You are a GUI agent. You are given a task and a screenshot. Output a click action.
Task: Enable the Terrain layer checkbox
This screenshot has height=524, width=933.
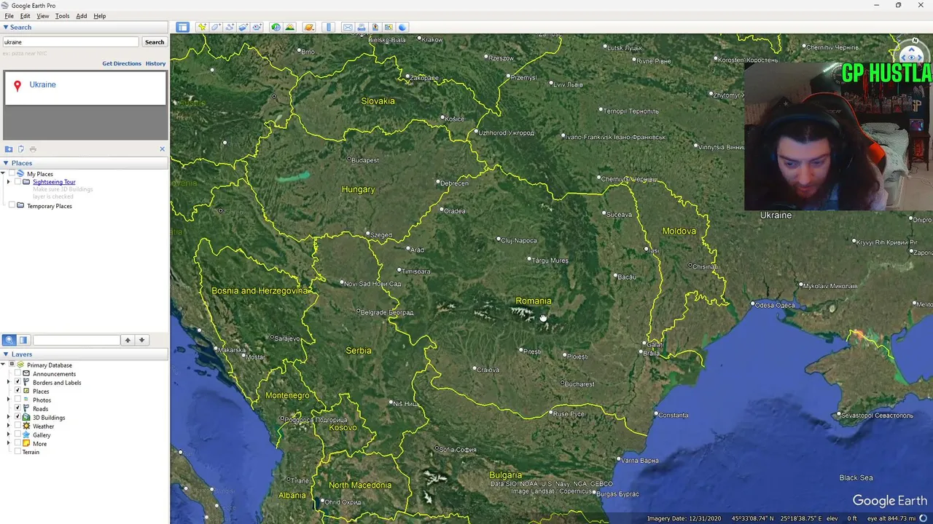pos(17,452)
